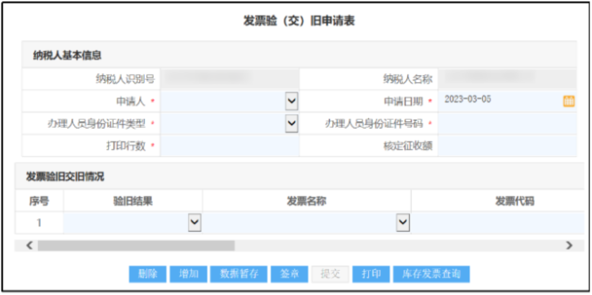Open the 办理人员身份证件类型 dropdown
Image resolution: width=592 pixels, height=295 pixels.
(x=291, y=123)
